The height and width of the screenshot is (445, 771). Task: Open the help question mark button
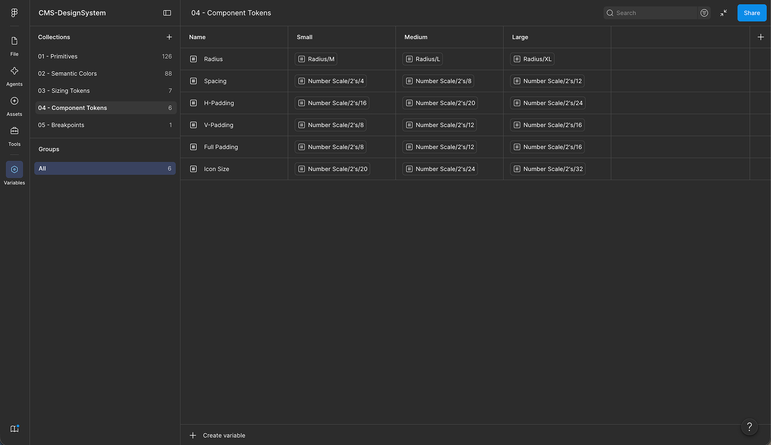[x=750, y=427]
